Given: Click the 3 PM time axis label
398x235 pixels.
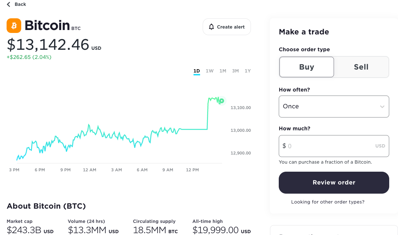Looking at the screenshot, I should pos(14,170).
